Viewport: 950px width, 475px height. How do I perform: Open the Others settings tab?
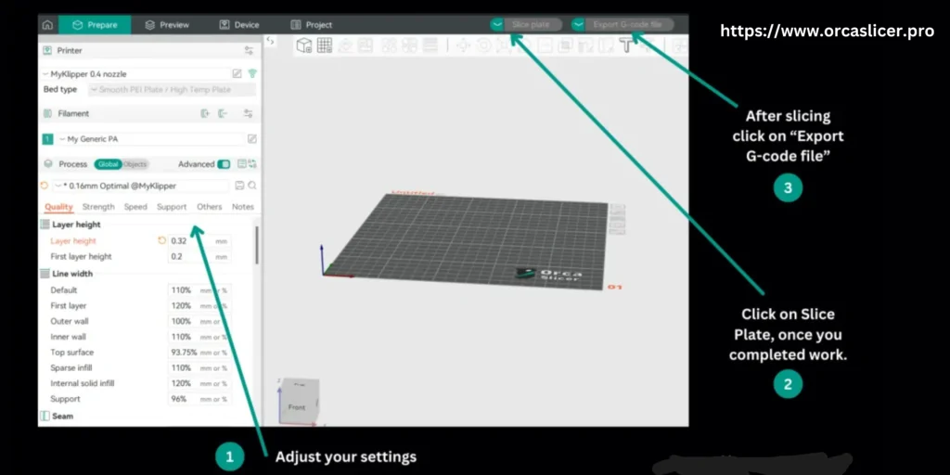(209, 207)
